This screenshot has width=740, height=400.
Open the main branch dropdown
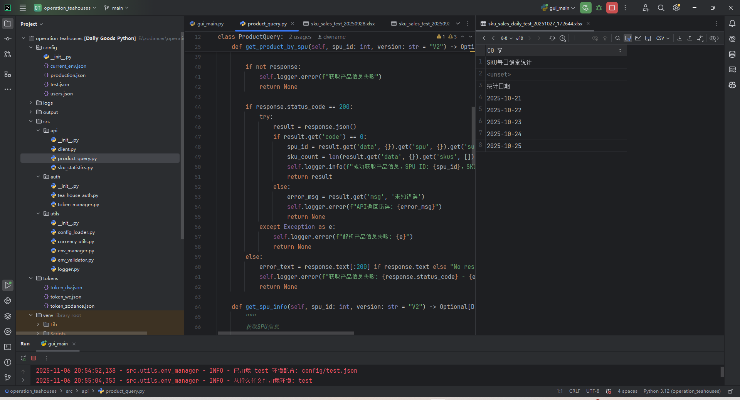(x=116, y=8)
